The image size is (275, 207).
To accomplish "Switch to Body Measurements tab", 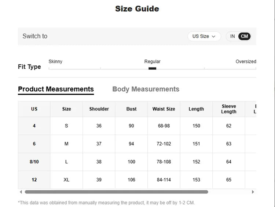I will coord(146,89).
